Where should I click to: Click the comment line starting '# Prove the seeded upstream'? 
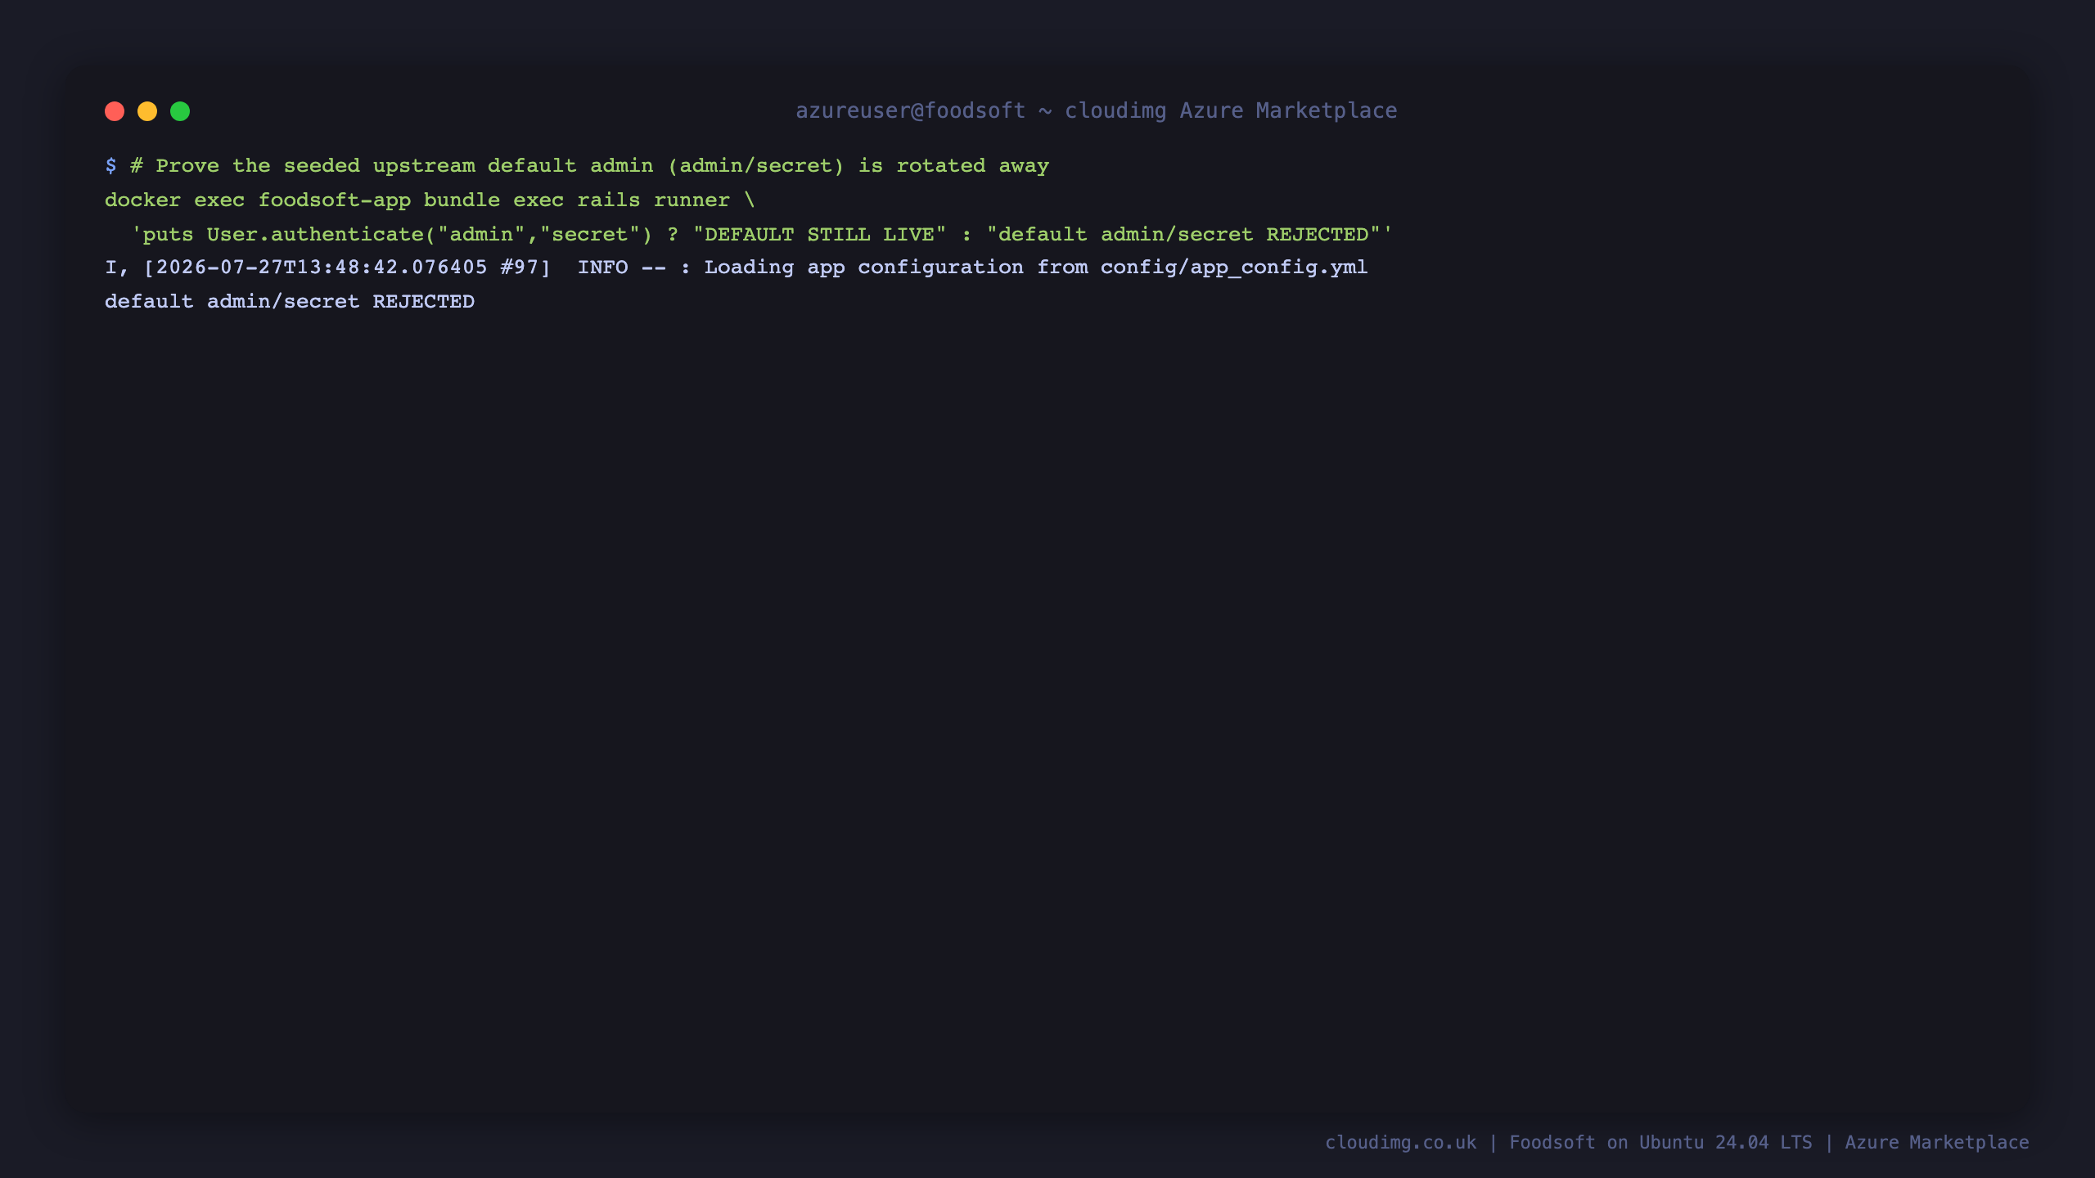point(589,166)
